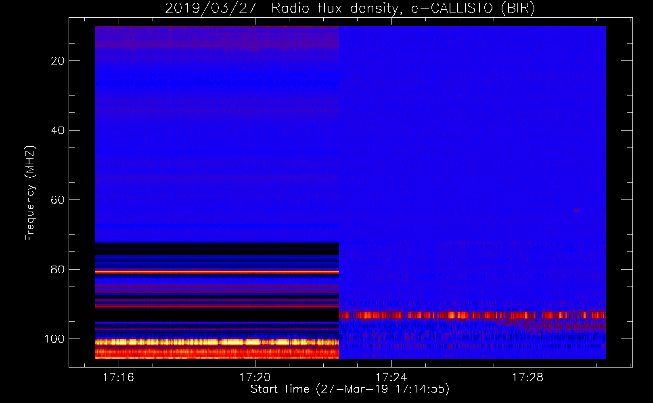Screen dimensions: 653x403
Task: Click the '20' frequency tick label
Action: pyautogui.click(x=58, y=61)
